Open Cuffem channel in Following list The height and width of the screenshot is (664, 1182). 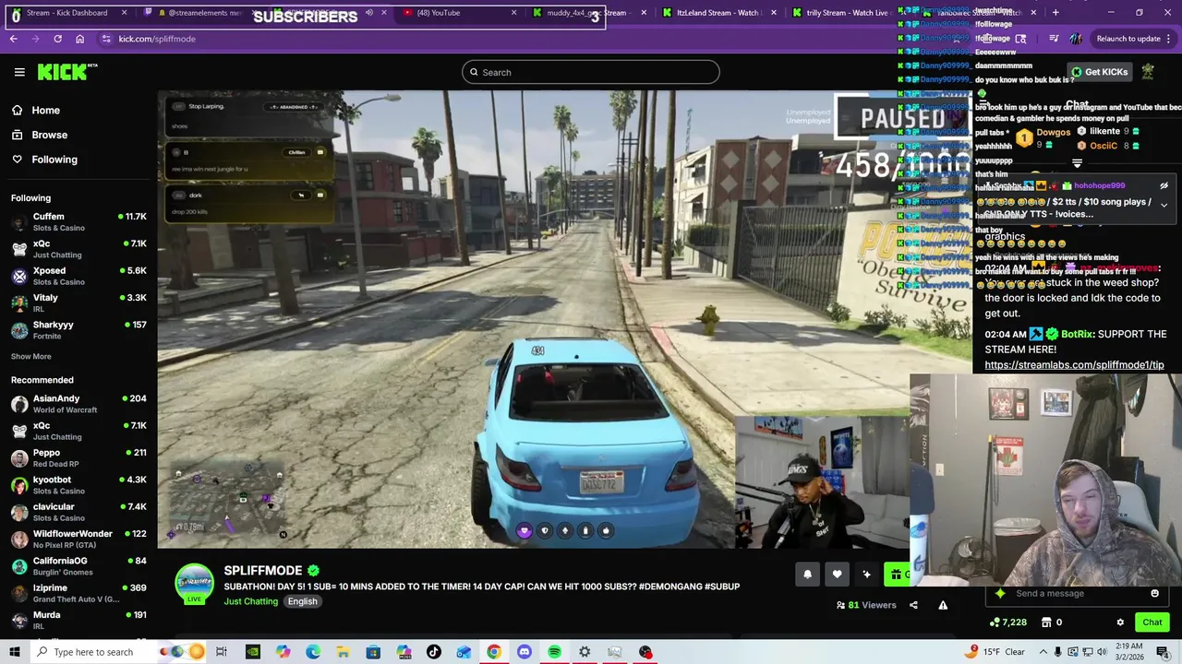(x=78, y=222)
